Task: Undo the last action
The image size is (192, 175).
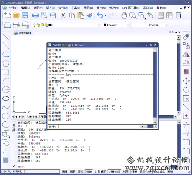Action: [100, 15]
